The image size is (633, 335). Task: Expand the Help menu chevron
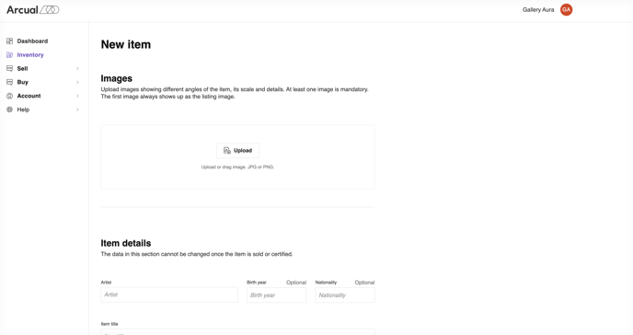[x=77, y=110]
